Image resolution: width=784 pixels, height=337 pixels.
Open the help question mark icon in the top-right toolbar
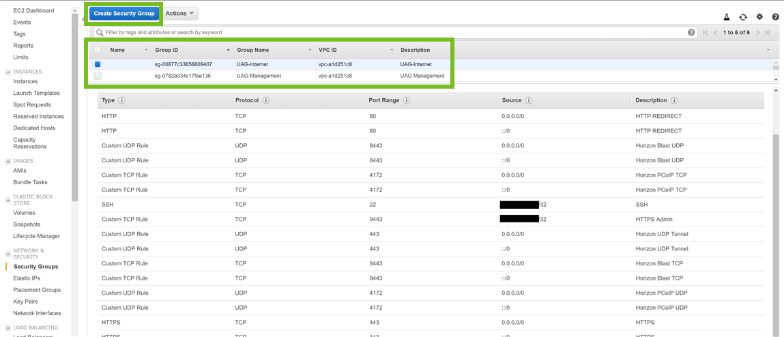point(776,17)
